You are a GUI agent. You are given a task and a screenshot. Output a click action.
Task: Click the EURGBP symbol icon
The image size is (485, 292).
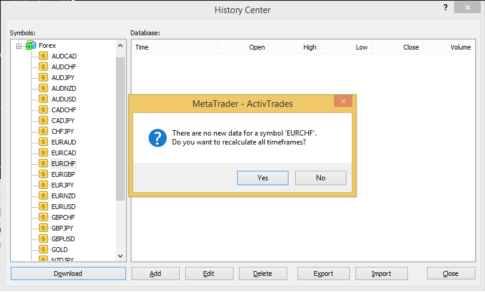(x=43, y=174)
